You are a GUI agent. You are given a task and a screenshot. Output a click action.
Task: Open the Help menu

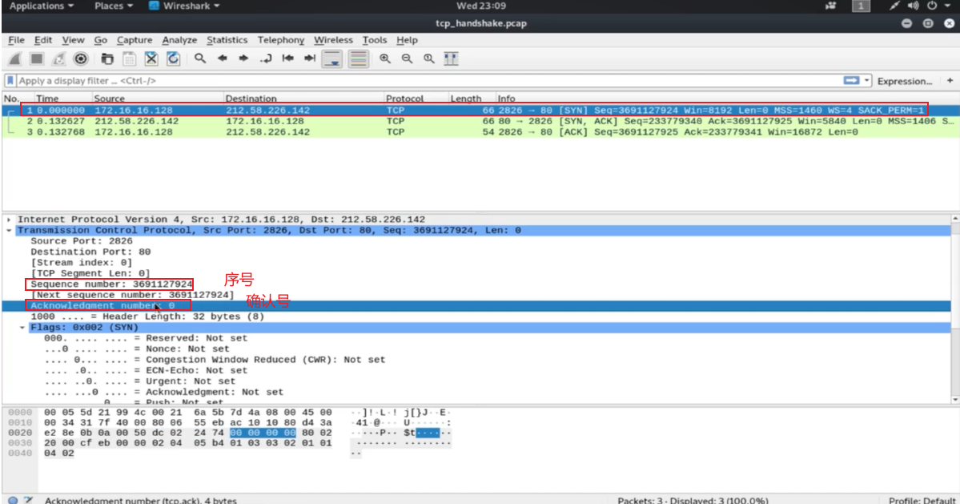[408, 40]
